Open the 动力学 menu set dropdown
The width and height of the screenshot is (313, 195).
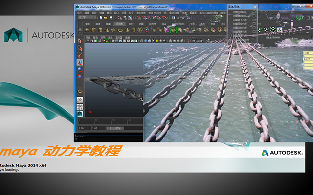[87, 17]
